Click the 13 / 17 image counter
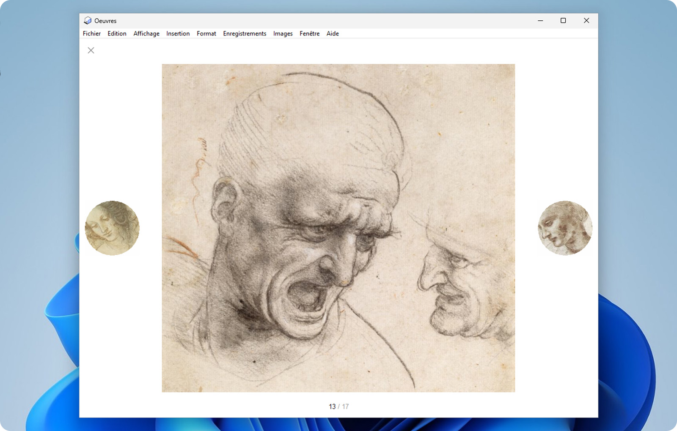 click(x=338, y=406)
